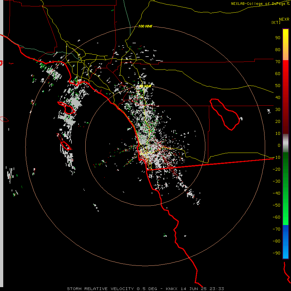Click the 80 value on velocity scale

[x=278, y=49]
